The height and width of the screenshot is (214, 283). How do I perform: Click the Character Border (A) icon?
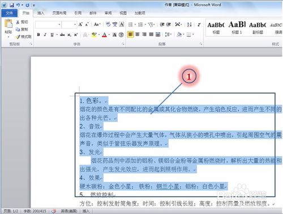122,24
